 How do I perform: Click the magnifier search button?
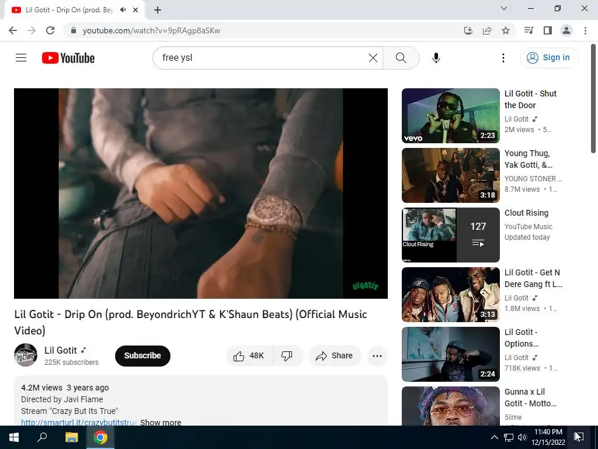401,58
